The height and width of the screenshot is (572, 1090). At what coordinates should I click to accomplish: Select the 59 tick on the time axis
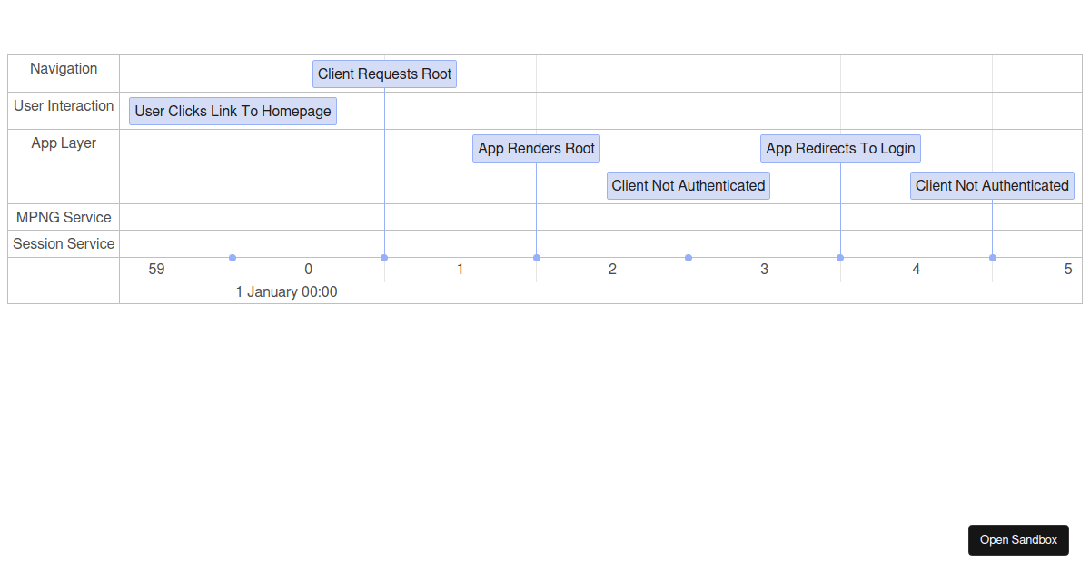[x=156, y=269]
